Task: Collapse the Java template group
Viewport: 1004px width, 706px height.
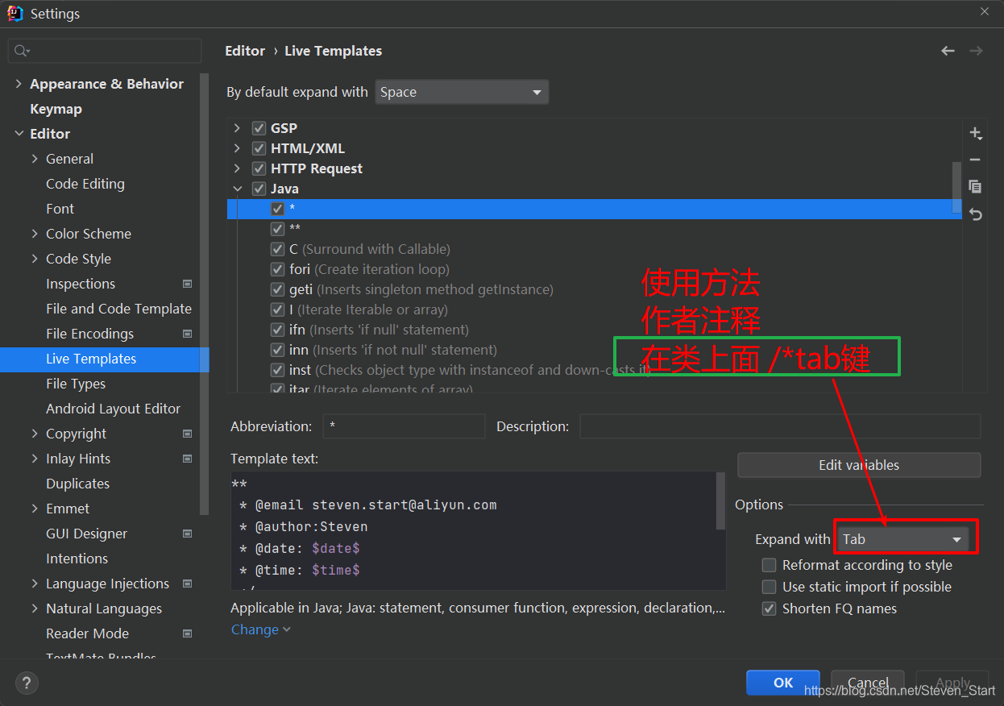Action: tap(237, 189)
